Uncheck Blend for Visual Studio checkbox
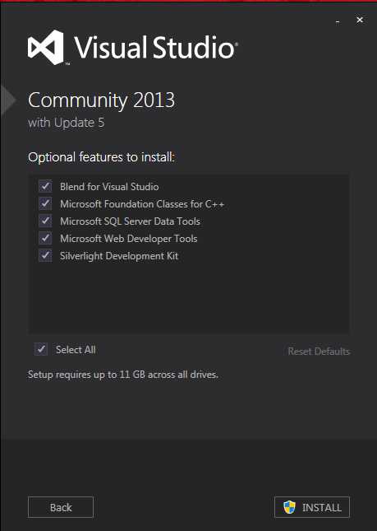Viewport: 377px width, 531px height. point(45,186)
